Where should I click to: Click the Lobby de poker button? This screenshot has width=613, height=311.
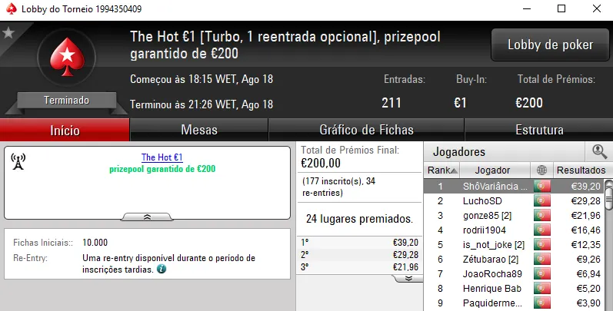[x=550, y=45]
